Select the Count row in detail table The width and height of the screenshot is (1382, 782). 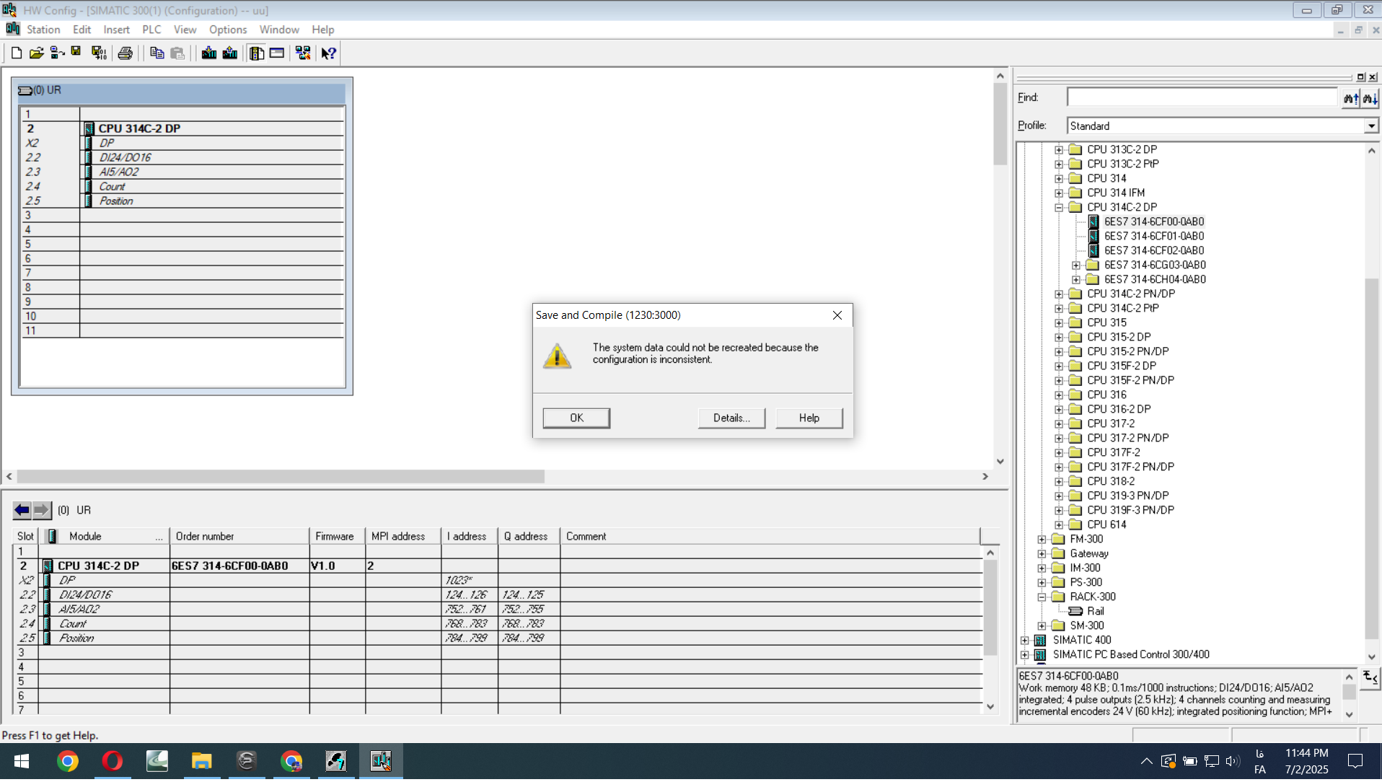[x=498, y=624]
